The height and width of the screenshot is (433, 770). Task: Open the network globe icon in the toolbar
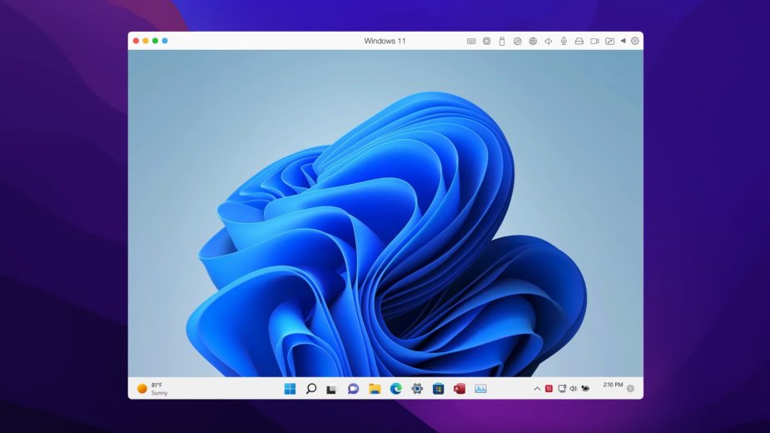533,42
